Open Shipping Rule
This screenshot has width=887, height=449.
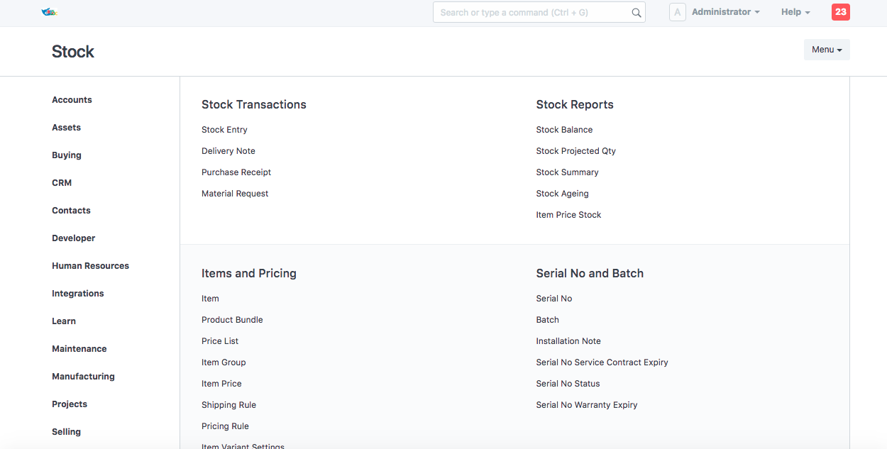pos(228,405)
